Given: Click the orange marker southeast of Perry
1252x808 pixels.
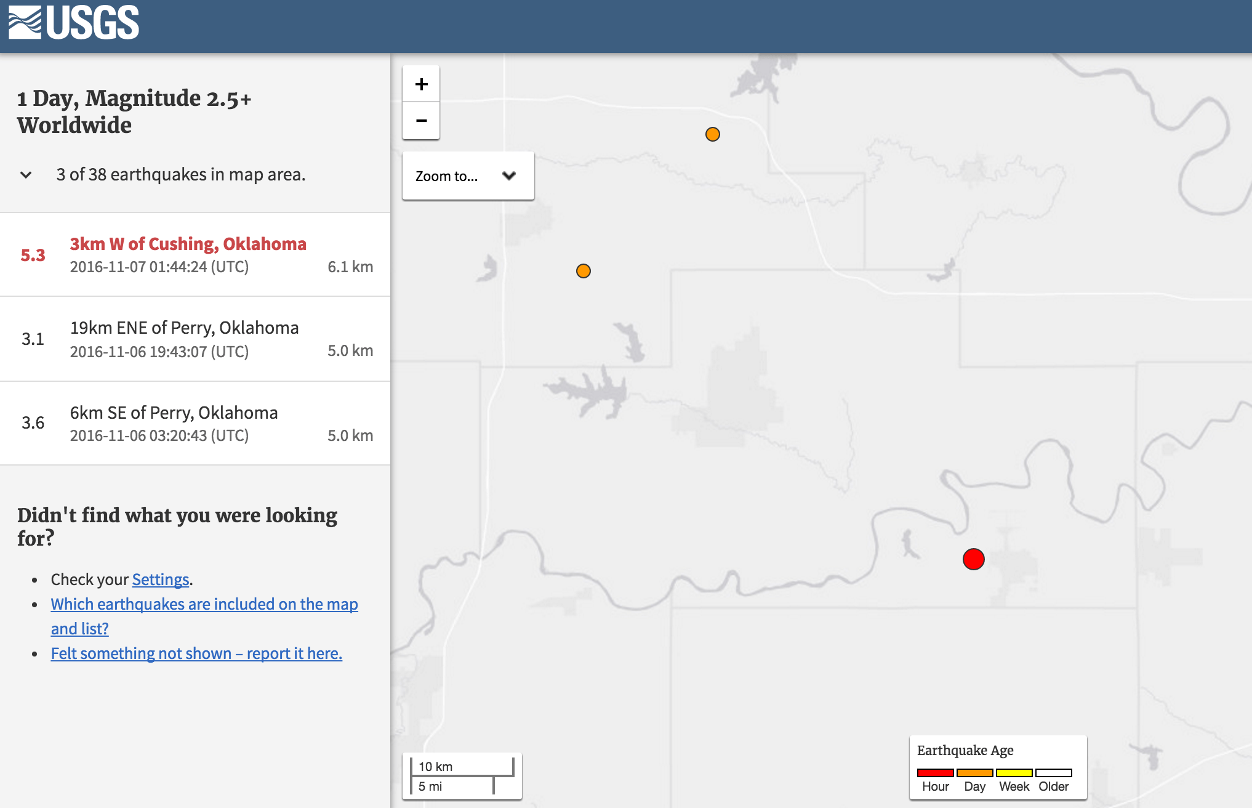Looking at the screenshot, I should pos(583,271).
